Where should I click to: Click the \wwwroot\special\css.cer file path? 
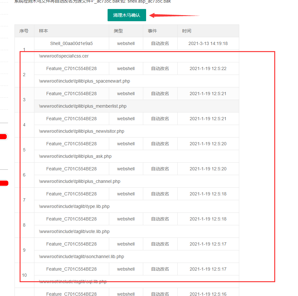(x=64, y=56)
